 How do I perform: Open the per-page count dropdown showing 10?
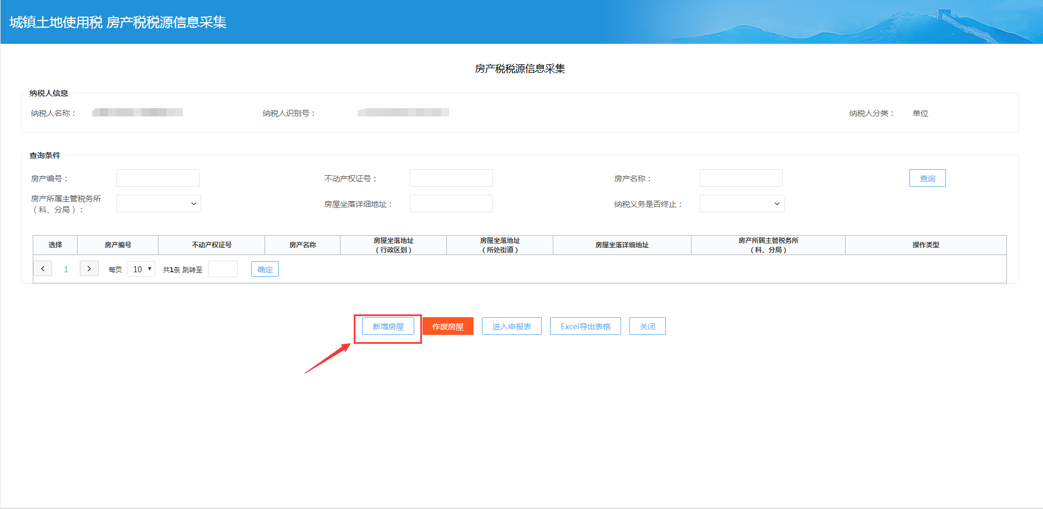coord(141,268)
